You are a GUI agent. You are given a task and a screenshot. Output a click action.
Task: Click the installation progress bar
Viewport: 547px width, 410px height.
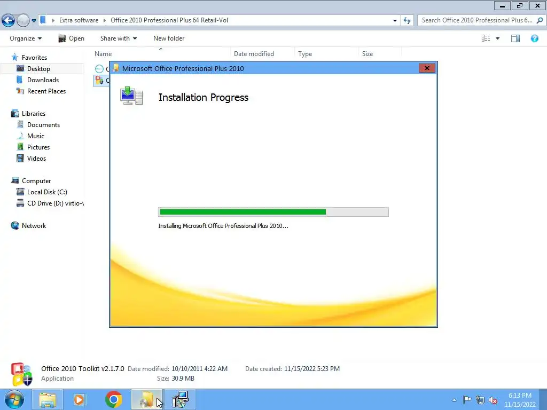click(273, 212)
